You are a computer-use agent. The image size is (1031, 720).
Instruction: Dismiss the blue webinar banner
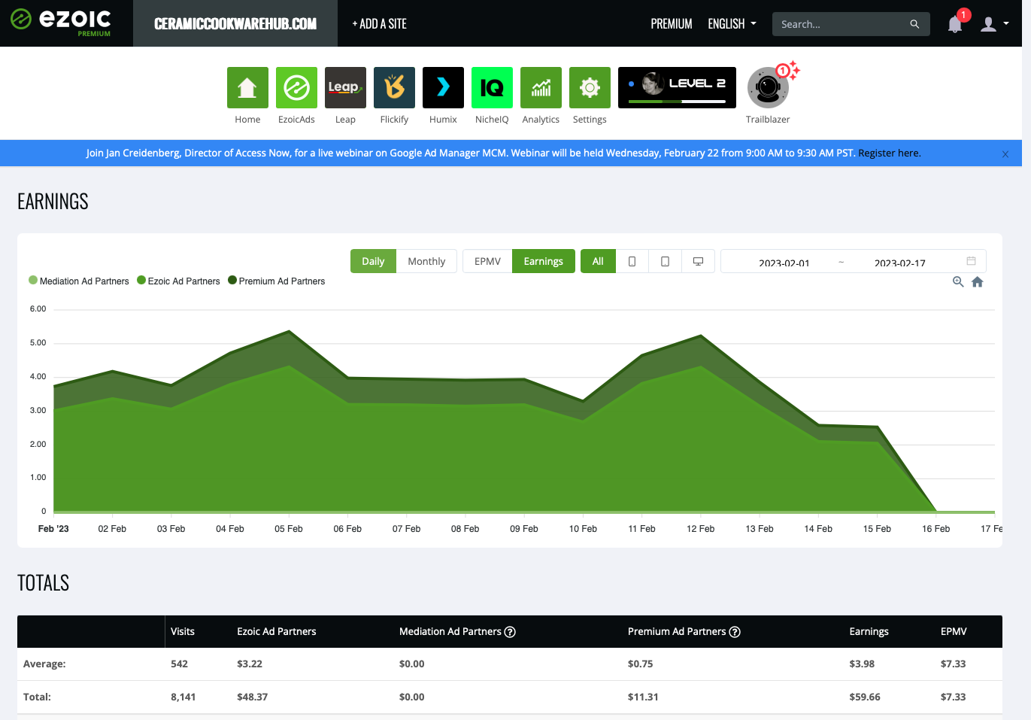coord(1005,153)
